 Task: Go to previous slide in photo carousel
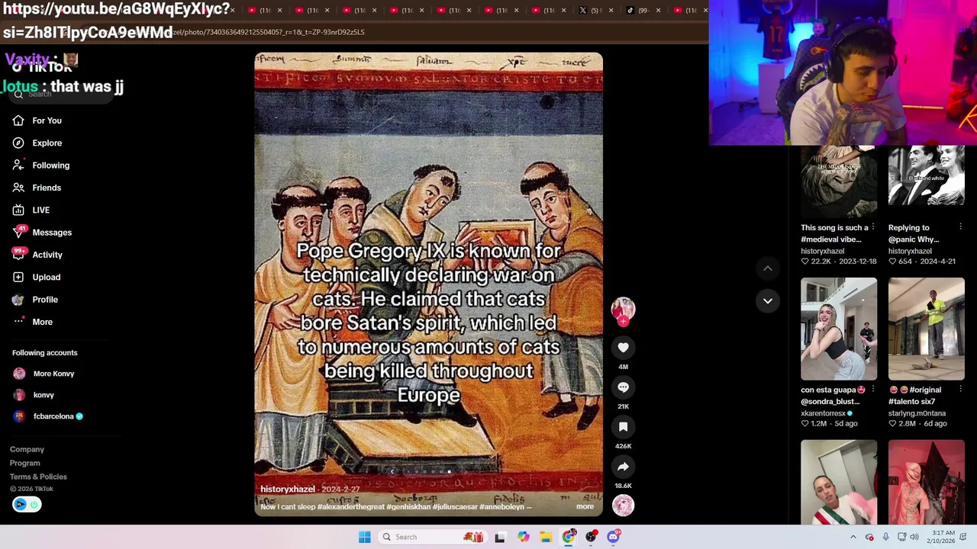[x=392, y=471]
